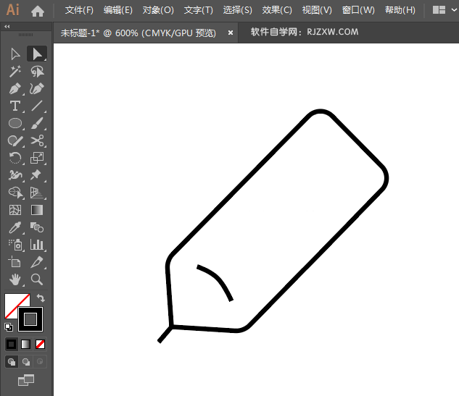Image resolution: width=459 pixels, height=396 pixels.
Task: Enable Draw Normal mode
Action: point(12,362)
